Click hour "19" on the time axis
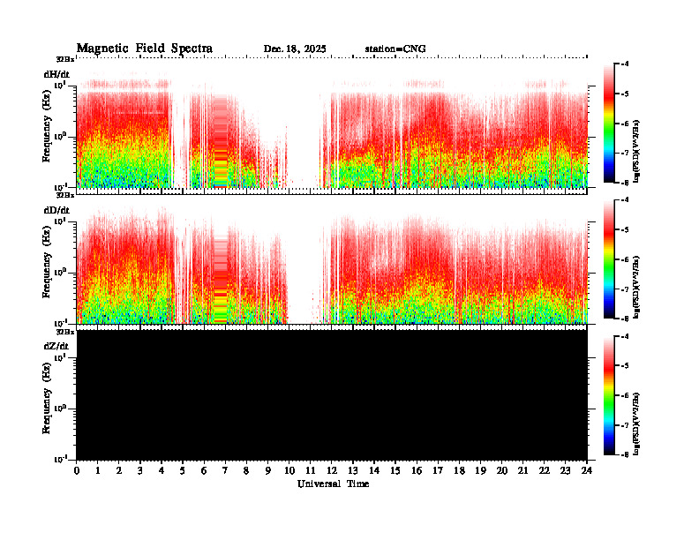 click(x=480, y=470)
